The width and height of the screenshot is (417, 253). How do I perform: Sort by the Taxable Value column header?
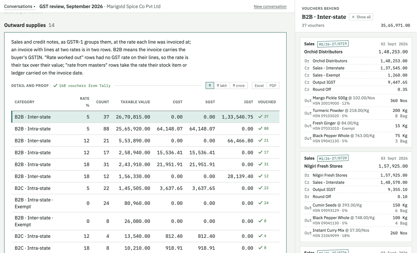[x=135, y=102]
